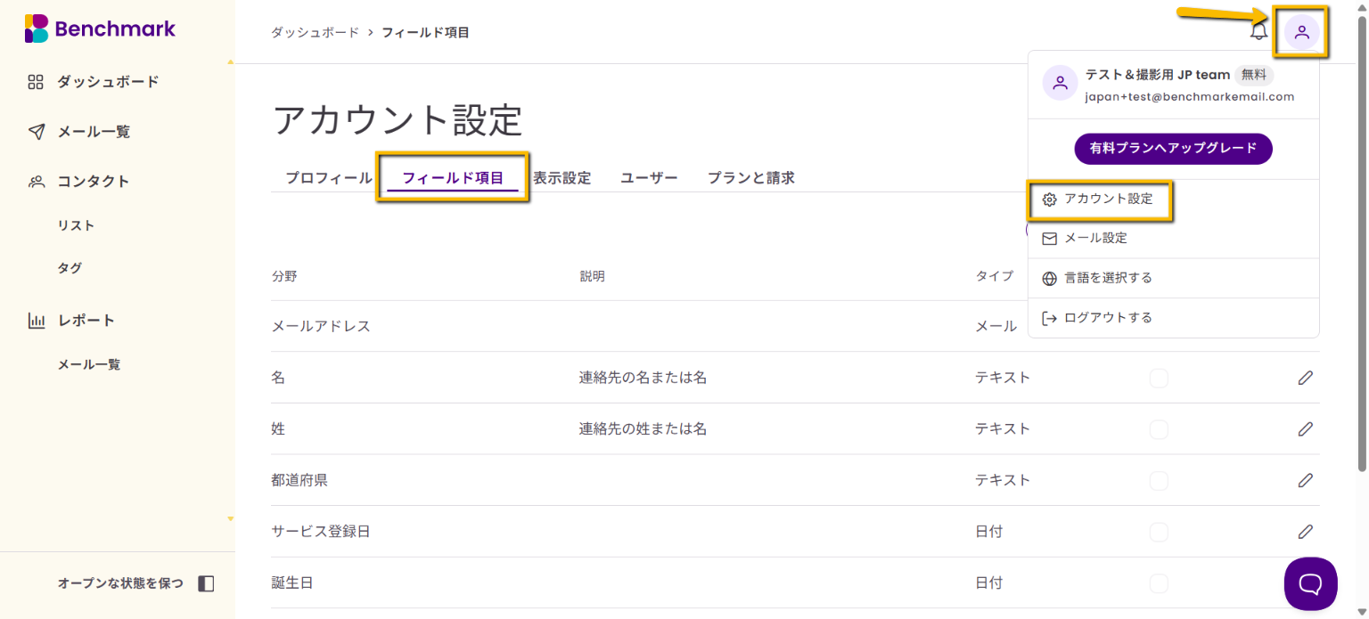The height and width of the screenshot is (619, 1369).
Task: Open ダッシュボード in the sidebar
Action: pos(94,82)
